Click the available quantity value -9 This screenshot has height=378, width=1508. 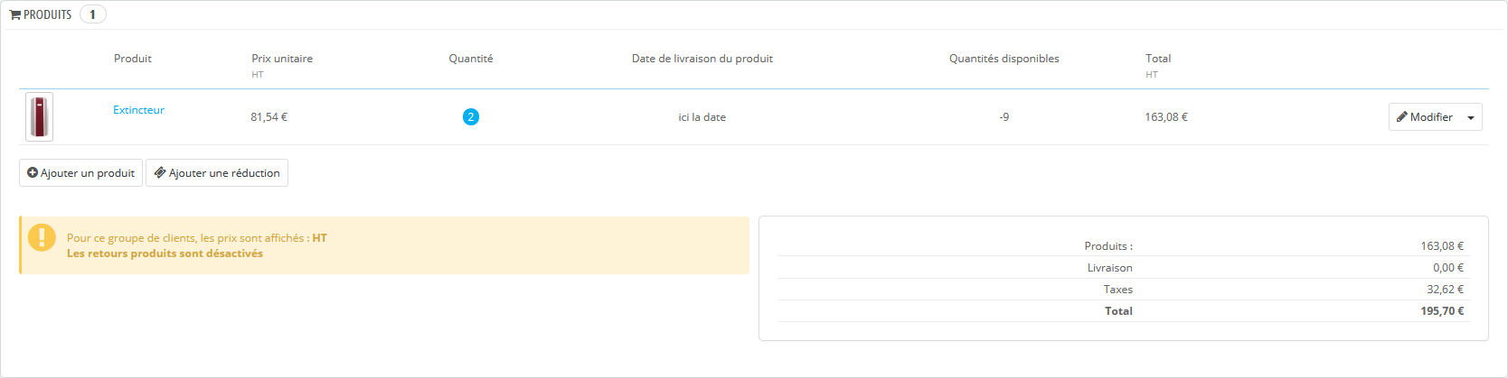pos(1004,117)
